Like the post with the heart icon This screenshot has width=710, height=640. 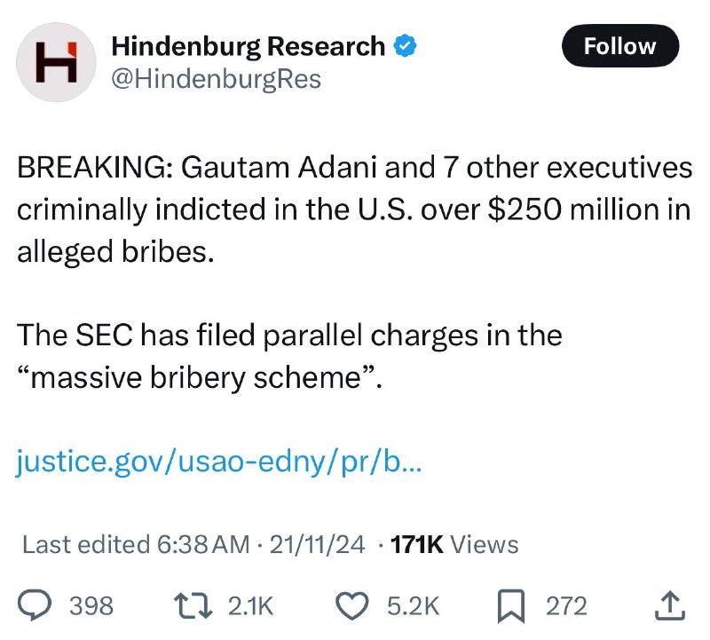coord(351,606)
